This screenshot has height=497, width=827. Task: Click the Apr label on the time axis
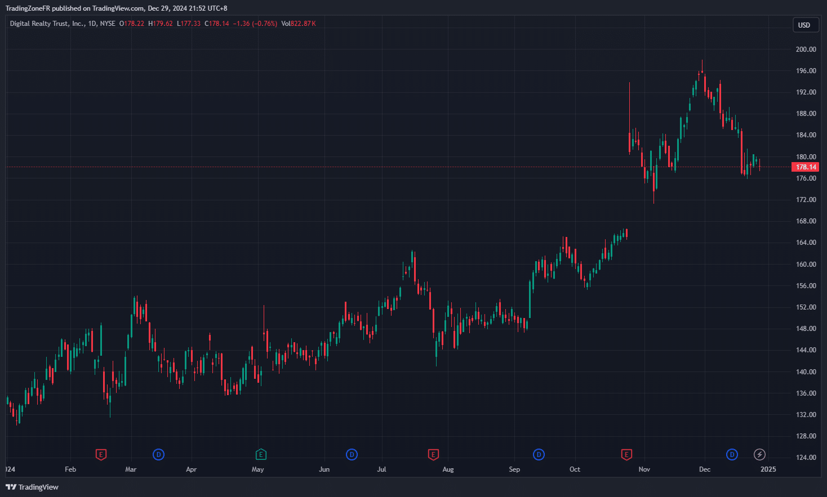click(x=192, y=469)
